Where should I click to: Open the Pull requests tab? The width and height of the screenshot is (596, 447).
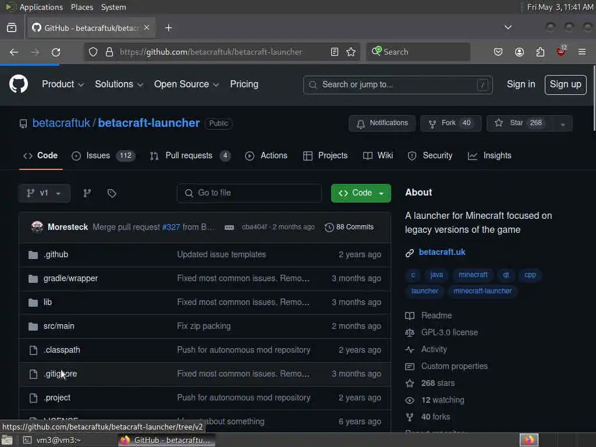(190, 156)
